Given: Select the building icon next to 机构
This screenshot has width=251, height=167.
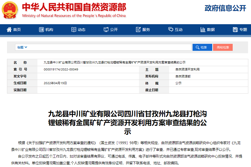Looking at the screenshot, I should click(x=41, y=30).
